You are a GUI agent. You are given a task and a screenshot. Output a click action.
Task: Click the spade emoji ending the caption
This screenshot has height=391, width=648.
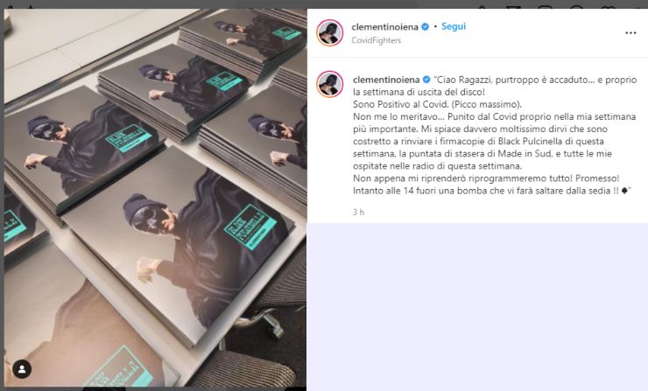pos(624,191)
